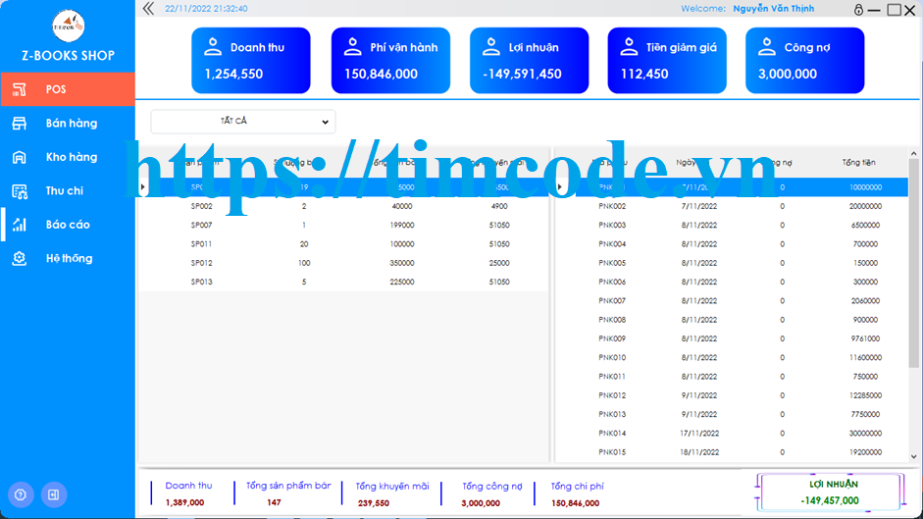Image resolution: width=923 pixels, height=519 pixels.
Task: Click the receipt table scroll down arrow
Action: (x=913, y=456)
